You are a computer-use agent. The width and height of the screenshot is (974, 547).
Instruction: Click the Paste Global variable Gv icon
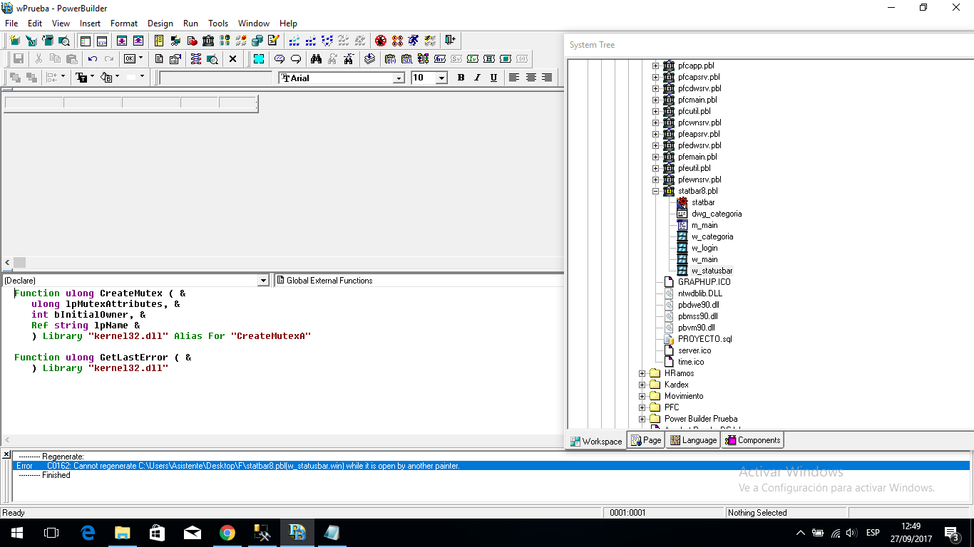[440, 59]
